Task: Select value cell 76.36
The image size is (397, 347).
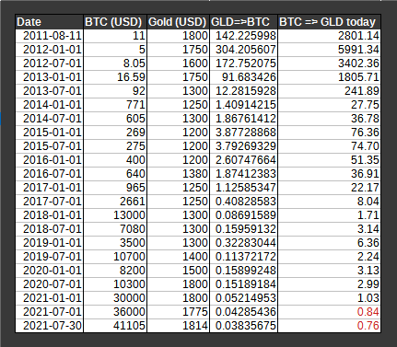Action: click(x=330, y=133)
